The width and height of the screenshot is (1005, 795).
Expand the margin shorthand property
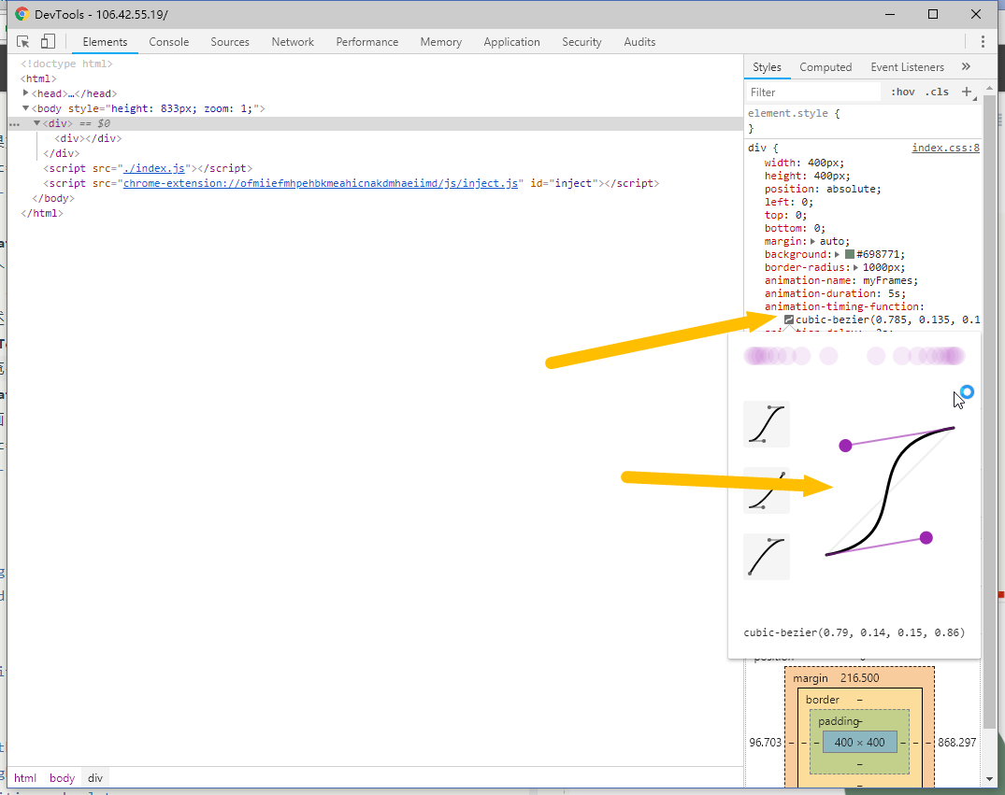[812, 241]
